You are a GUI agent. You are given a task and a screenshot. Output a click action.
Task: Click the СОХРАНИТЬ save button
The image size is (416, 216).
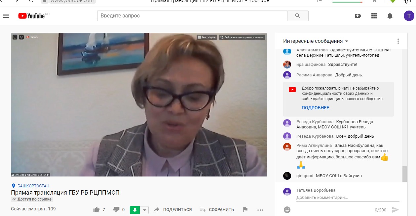(217, 209)
